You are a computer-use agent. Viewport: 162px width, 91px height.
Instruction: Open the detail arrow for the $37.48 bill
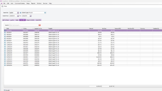[5, 49]
